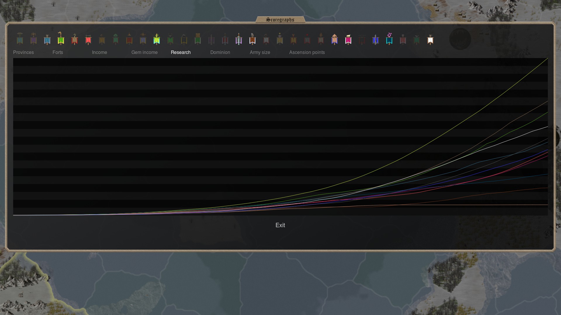
Task: Toggle the pink-trimmed banner with bright sword
Action: [x=239, y=39]
